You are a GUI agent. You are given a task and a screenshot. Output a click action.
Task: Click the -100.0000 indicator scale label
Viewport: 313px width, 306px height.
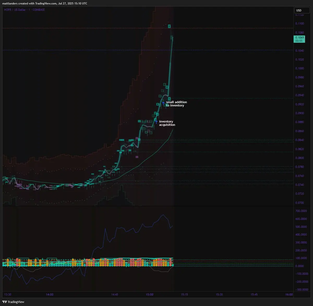pyautogui.click(x=302, y=274)
